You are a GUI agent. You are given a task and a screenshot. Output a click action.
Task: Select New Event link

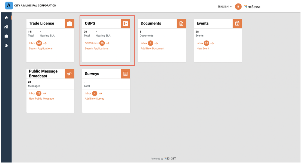203,48
